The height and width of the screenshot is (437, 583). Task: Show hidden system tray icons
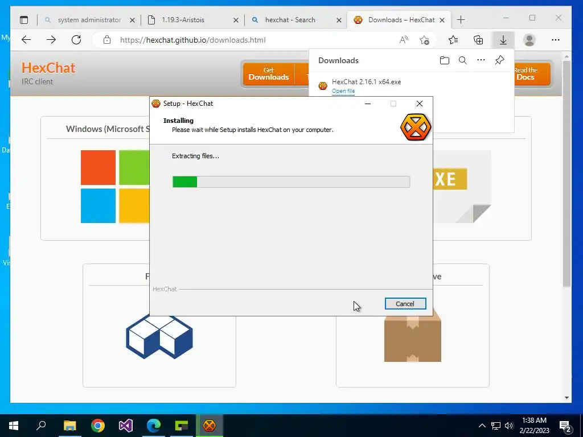pyautogui.click(x=482, y=426)
